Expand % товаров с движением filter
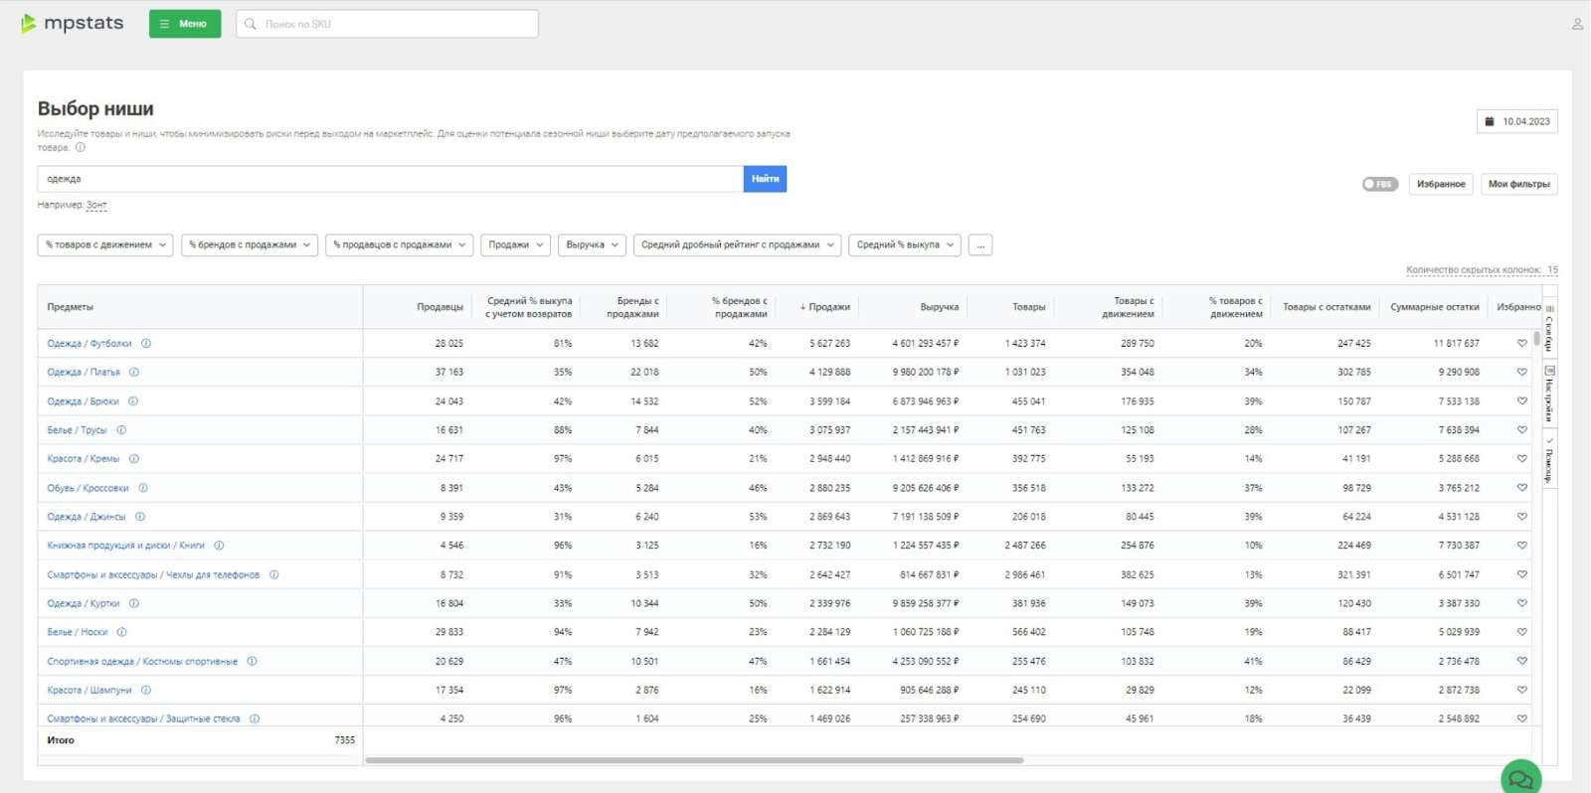Viewport: 1591px width, 793px height. pos(105,244)
